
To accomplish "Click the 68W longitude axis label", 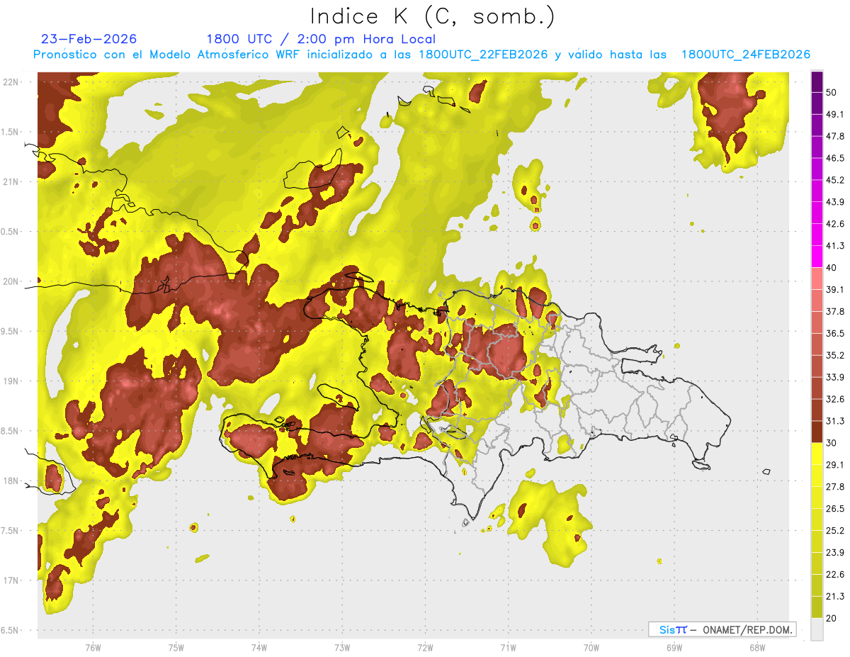I will coord(756,647).
